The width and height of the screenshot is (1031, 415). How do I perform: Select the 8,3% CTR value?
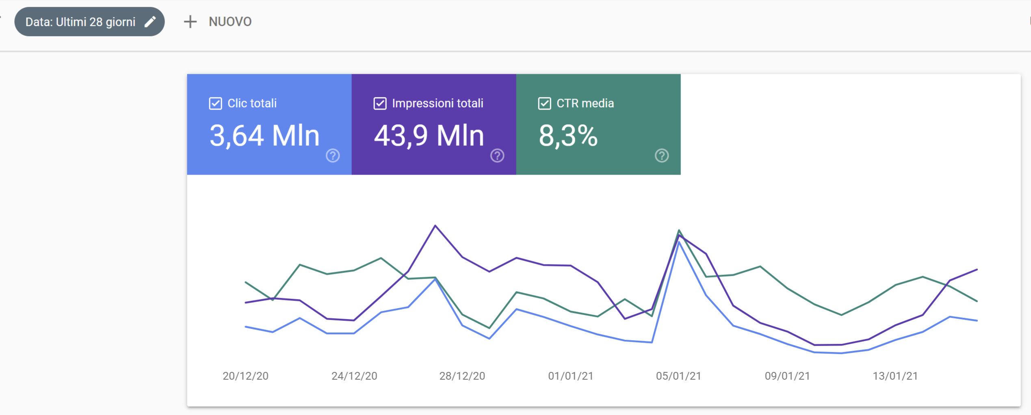click(568, 136)
